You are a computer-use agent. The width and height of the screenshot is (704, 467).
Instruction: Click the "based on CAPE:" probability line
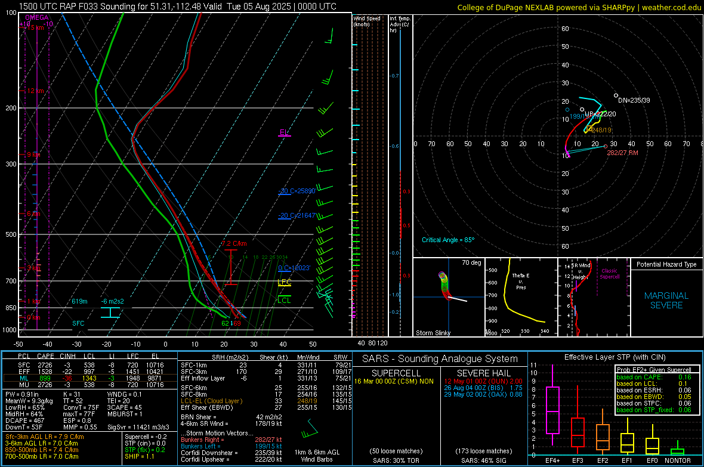click(654, 377)
